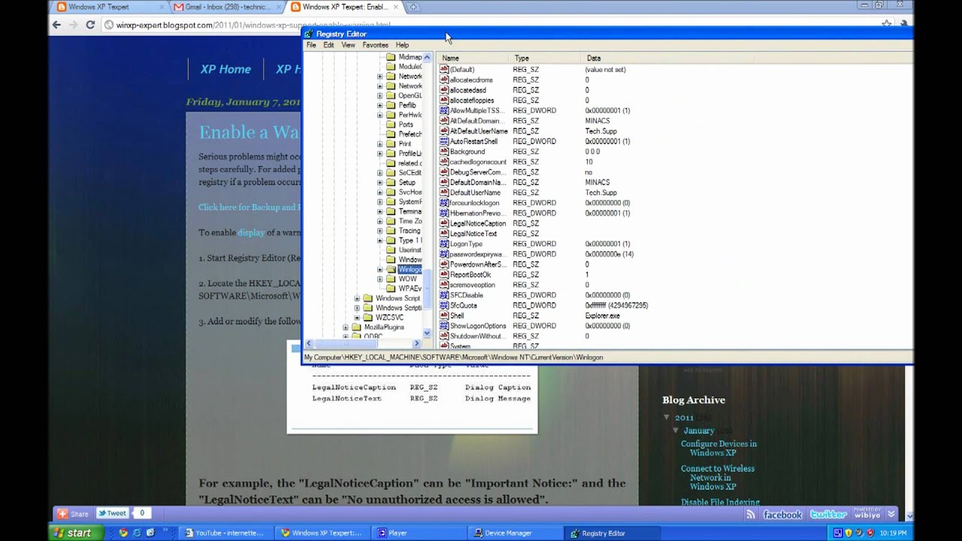Click the icon beside the (Default) value

(443, 69)
